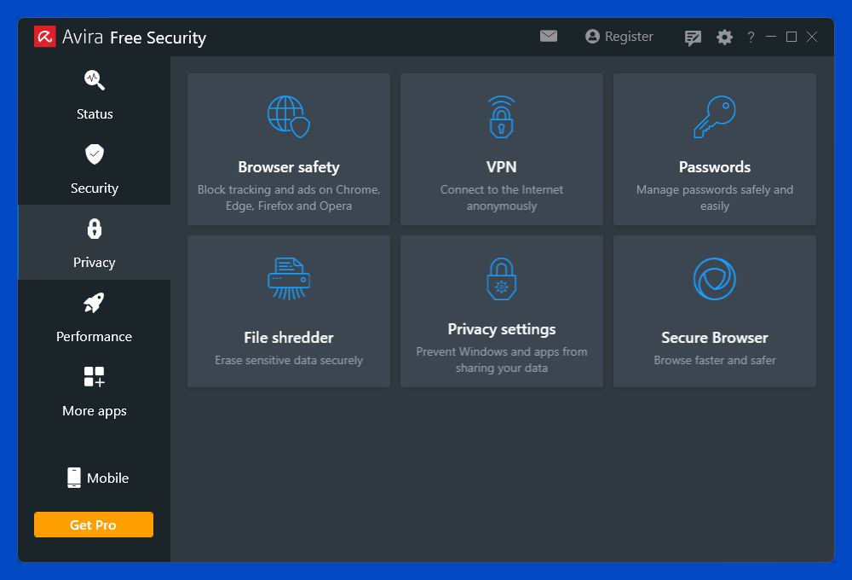Open the File shredder card title
The height and width of the screenshot is (580, 852).
coord(289,337)
